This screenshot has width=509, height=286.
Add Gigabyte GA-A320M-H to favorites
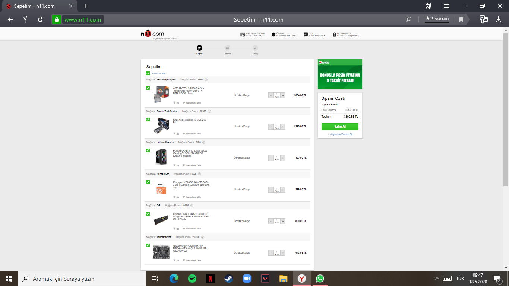click(x=192, y=260)
